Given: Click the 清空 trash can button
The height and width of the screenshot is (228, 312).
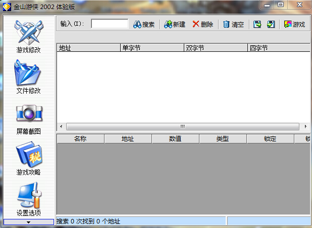Looking at the screenshot, I should [233, 24].
